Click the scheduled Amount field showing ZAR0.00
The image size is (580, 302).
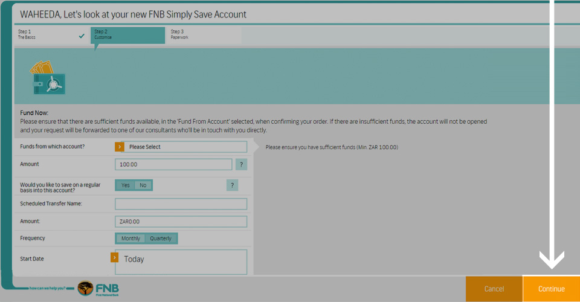181,222
